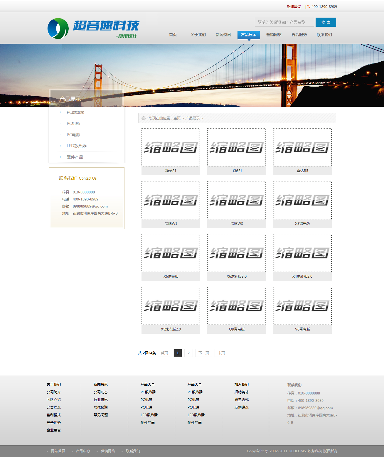Jump to the 末页 last page
The height and width of the screenshot is (457, 384).
click(x=221, y=353)
